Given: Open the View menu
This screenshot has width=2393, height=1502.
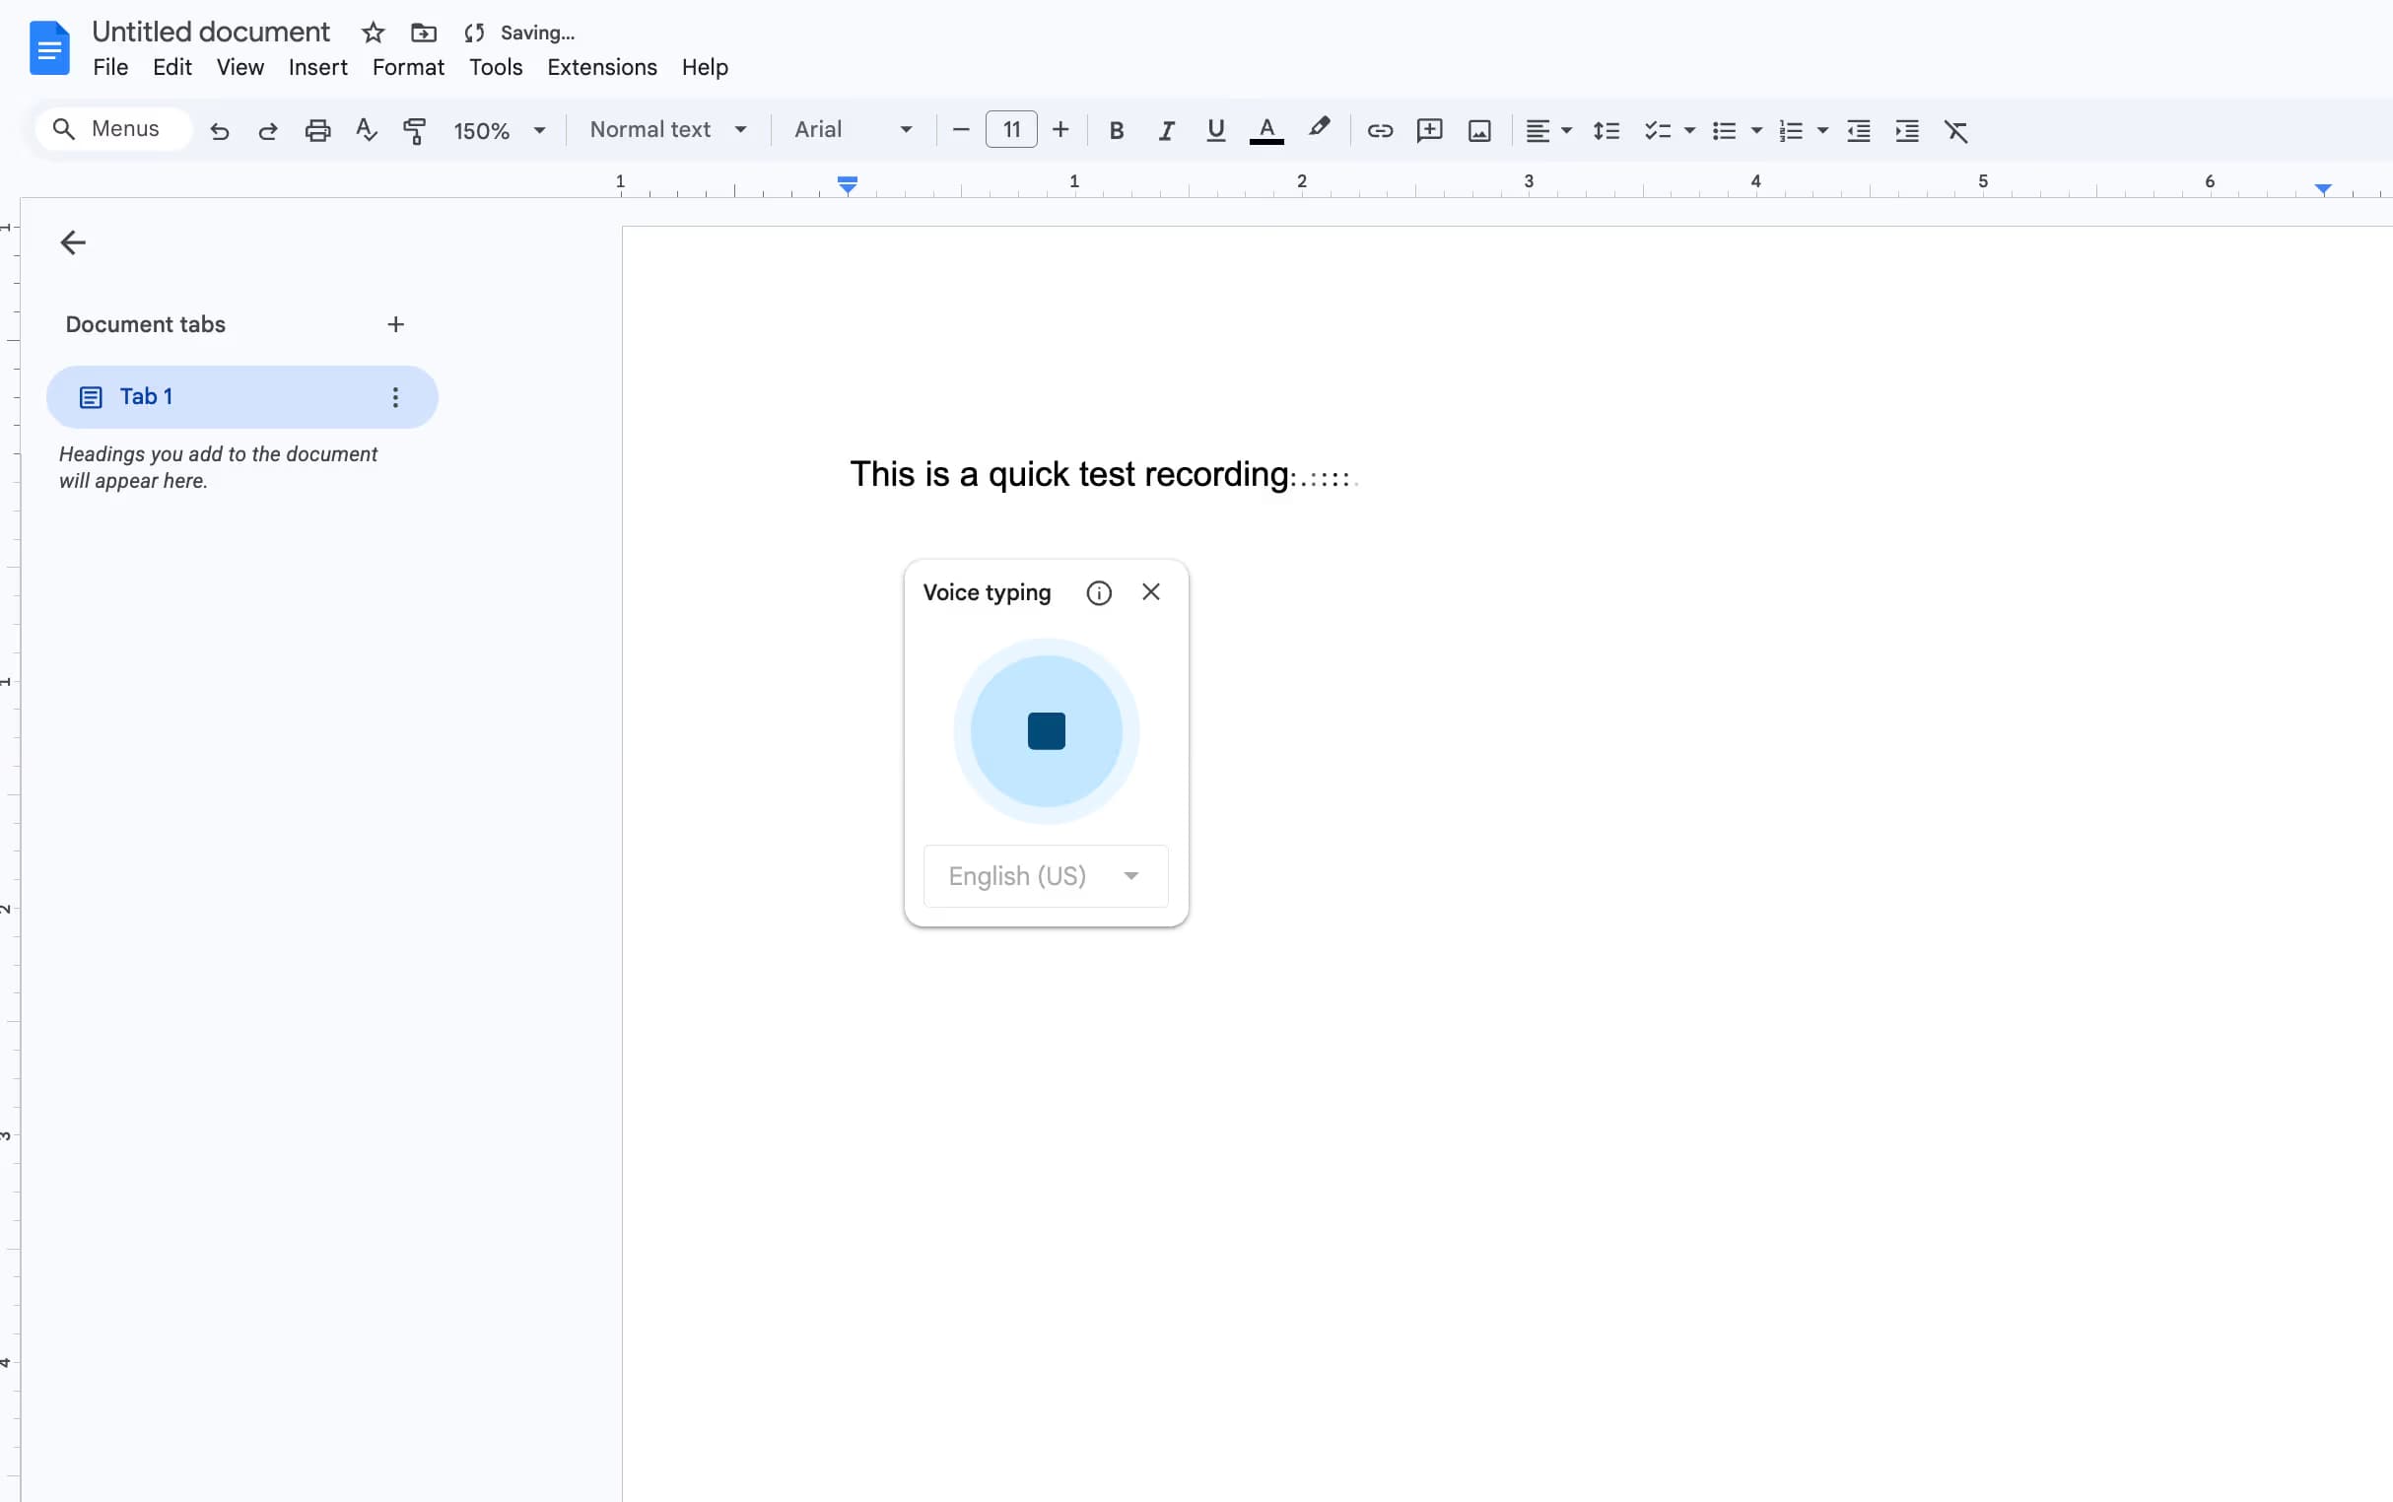Looking at the screenshot, I should coord(240,68).
